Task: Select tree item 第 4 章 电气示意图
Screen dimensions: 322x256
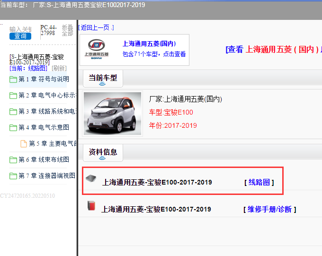Action: click(x=44, y=127)
